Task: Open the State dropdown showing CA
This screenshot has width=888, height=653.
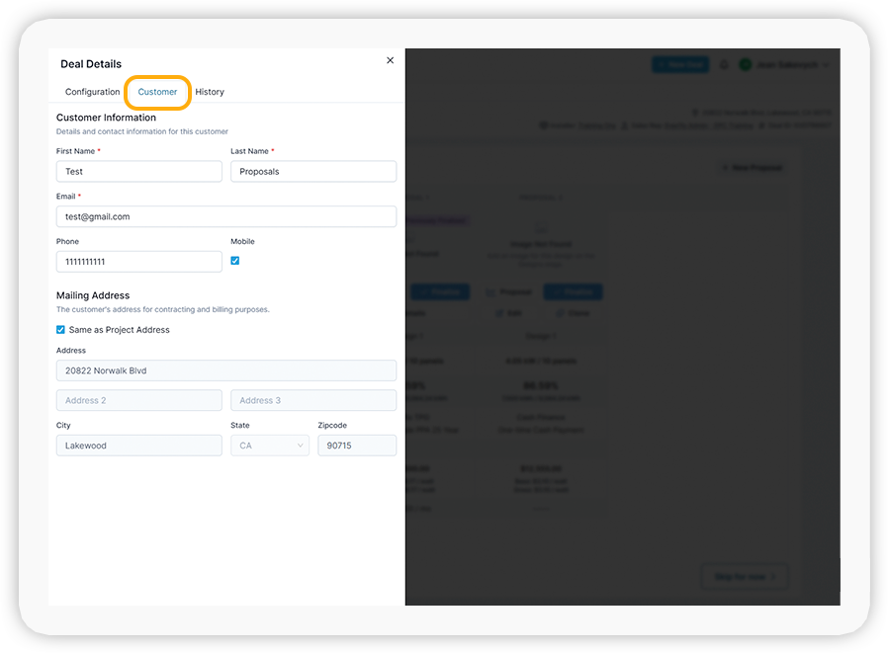Action: point(270,446)
